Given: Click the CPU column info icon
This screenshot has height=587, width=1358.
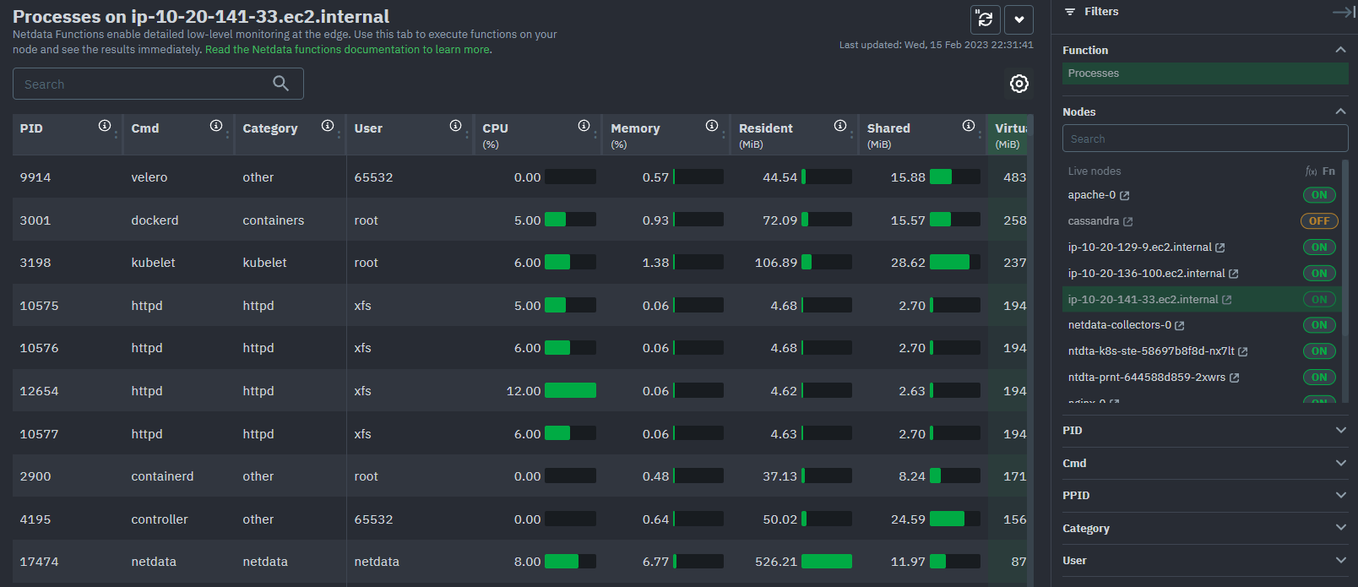Looking at the screenshot, I should click(x=584, y=126).
